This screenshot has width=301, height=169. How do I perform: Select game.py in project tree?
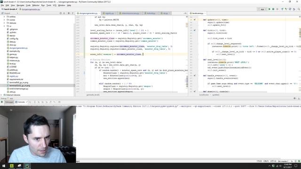tap(13, 54)
